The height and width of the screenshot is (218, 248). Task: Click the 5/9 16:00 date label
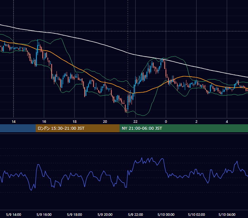pos(44,214)
